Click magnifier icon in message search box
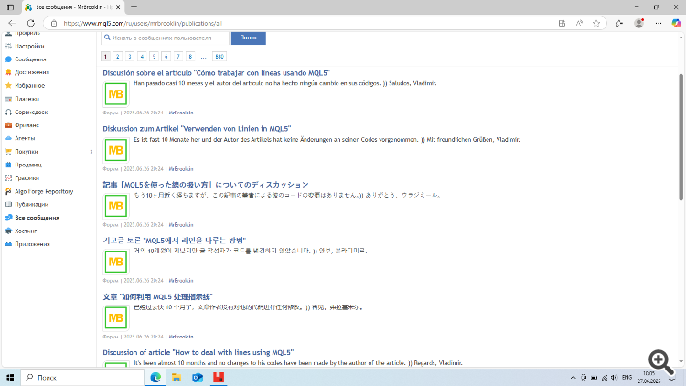Image resolution: width=686 pixels, height=386 pixels. tap(107, 38)
